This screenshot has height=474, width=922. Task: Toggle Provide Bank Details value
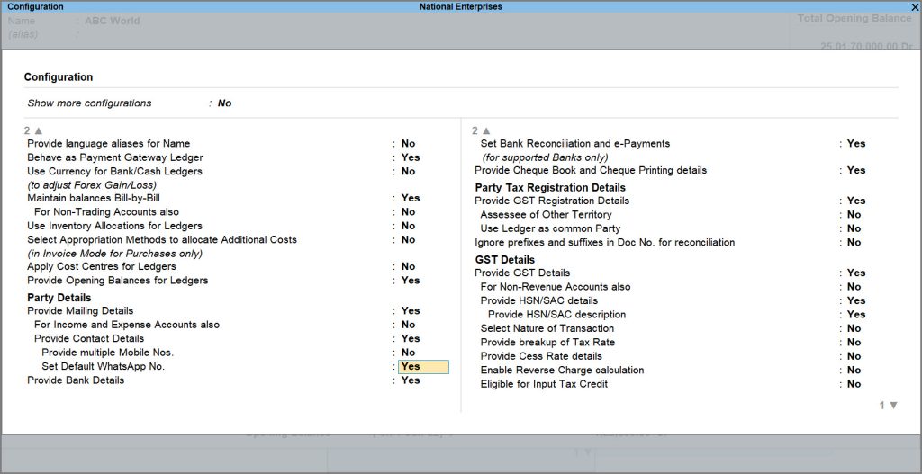click(x=411, y=380)
